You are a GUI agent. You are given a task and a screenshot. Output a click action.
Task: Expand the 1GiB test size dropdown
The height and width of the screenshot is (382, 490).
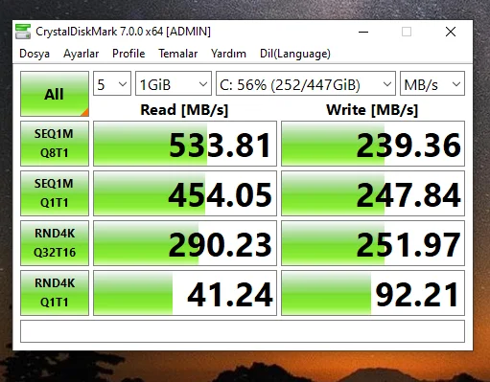click(x=174, y=83)
